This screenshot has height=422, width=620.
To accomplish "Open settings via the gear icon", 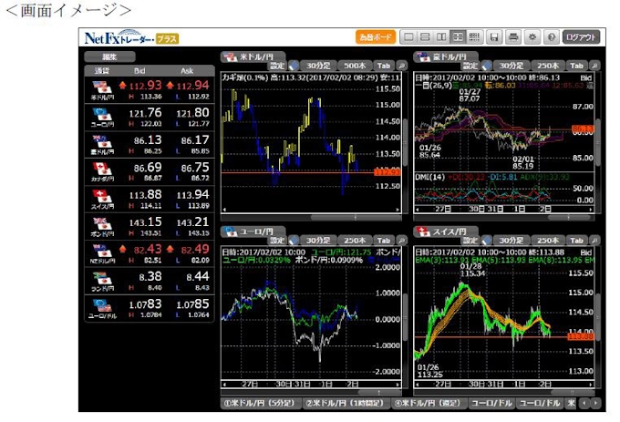I will pos(532,37).
